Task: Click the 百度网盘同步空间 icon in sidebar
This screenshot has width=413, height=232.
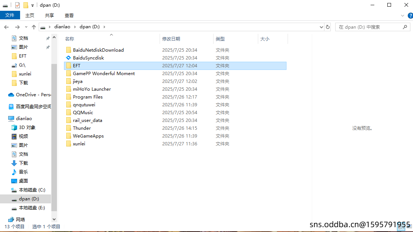Action: [11, 107]
